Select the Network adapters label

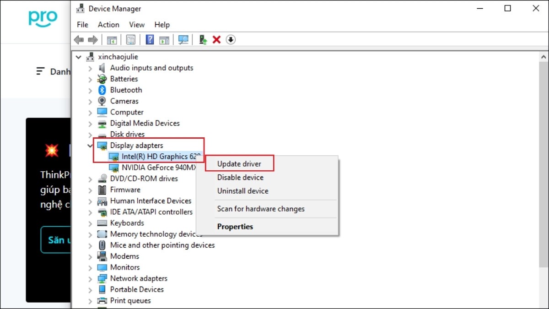(139, 278)
